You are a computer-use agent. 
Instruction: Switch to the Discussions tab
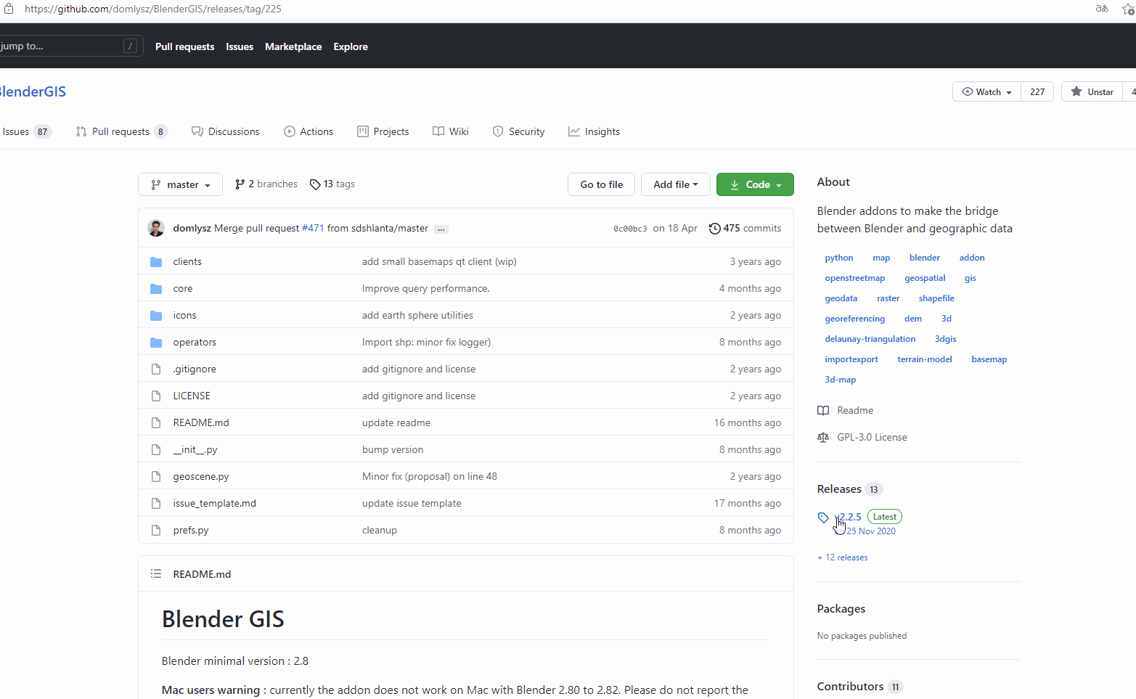[226, 131]
